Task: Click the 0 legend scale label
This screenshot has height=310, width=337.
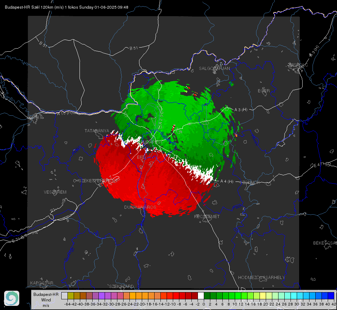Action: 204,304
